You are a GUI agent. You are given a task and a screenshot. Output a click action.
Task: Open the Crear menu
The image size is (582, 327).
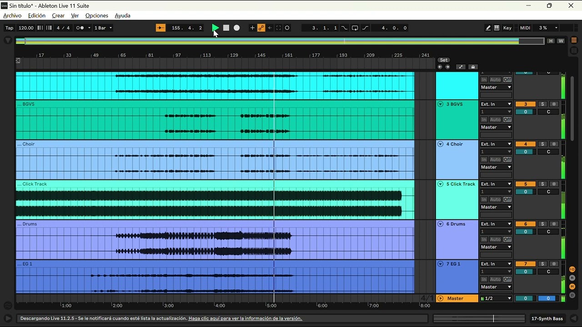58,15
